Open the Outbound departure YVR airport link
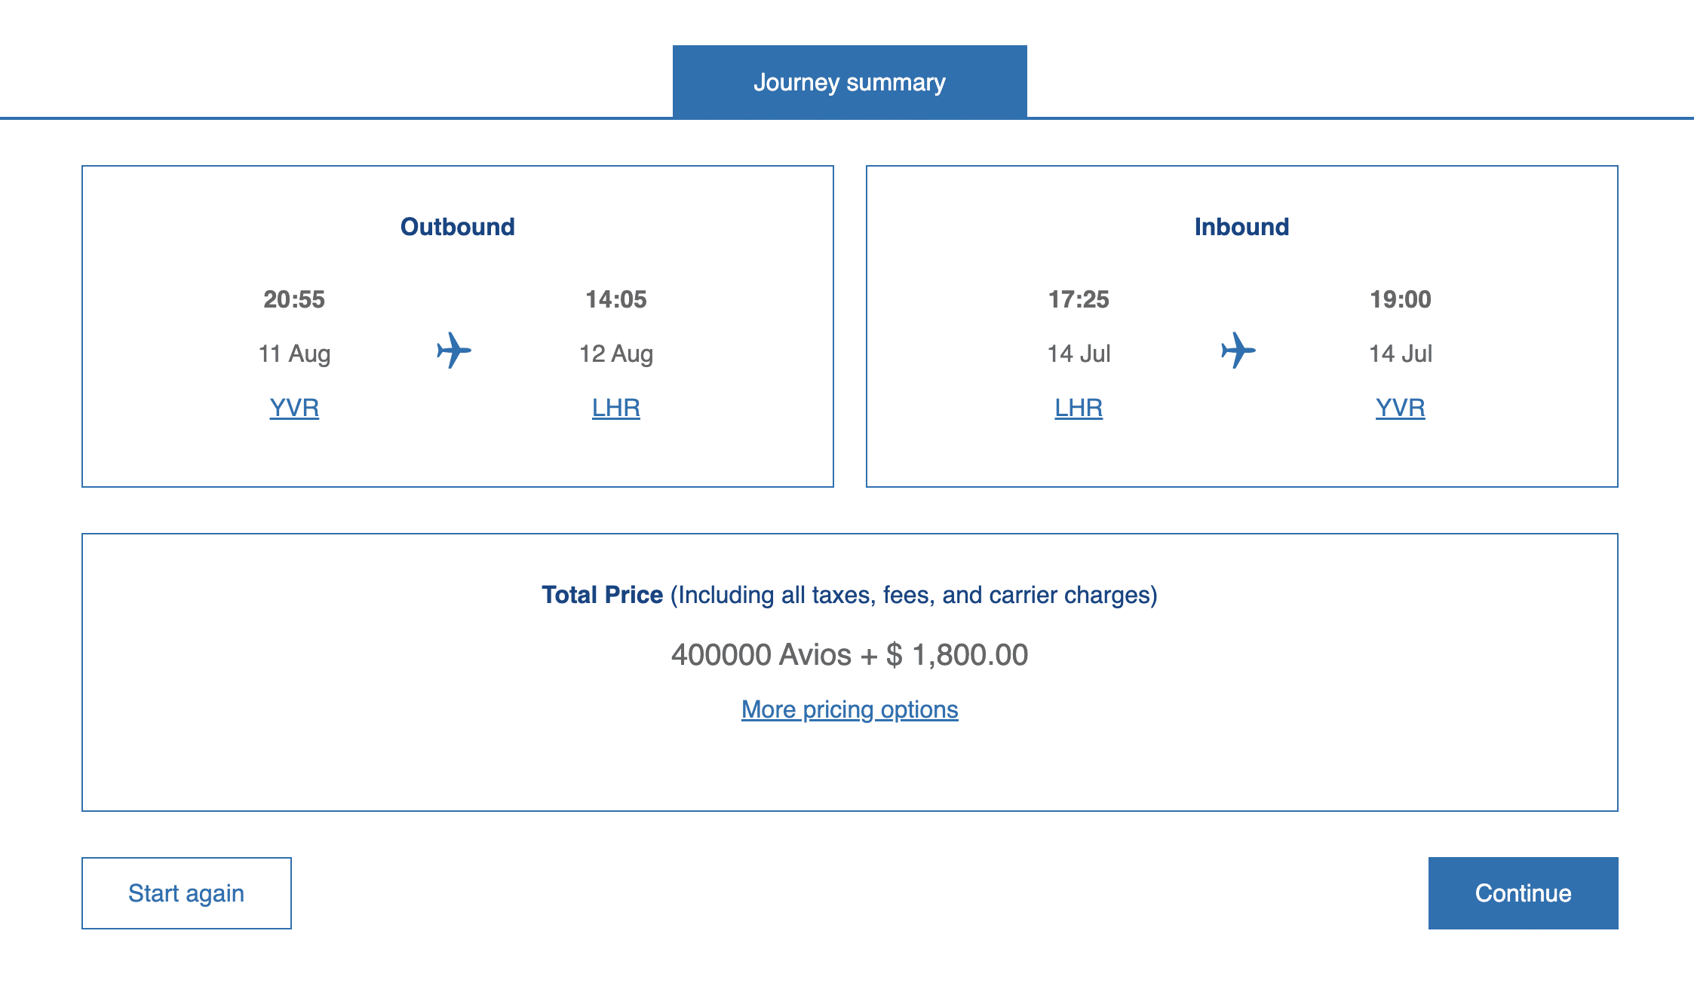Screen dimensions: 1694x989 (x=294, y=408)
